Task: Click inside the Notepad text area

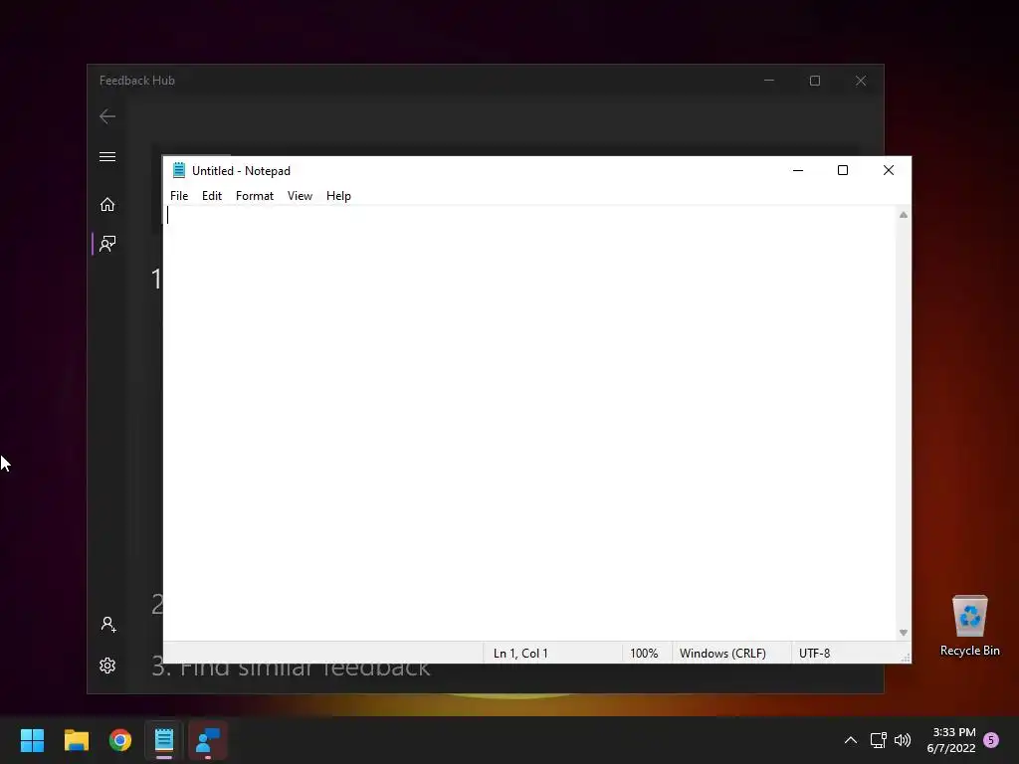Action: click(x=529, y=423)
